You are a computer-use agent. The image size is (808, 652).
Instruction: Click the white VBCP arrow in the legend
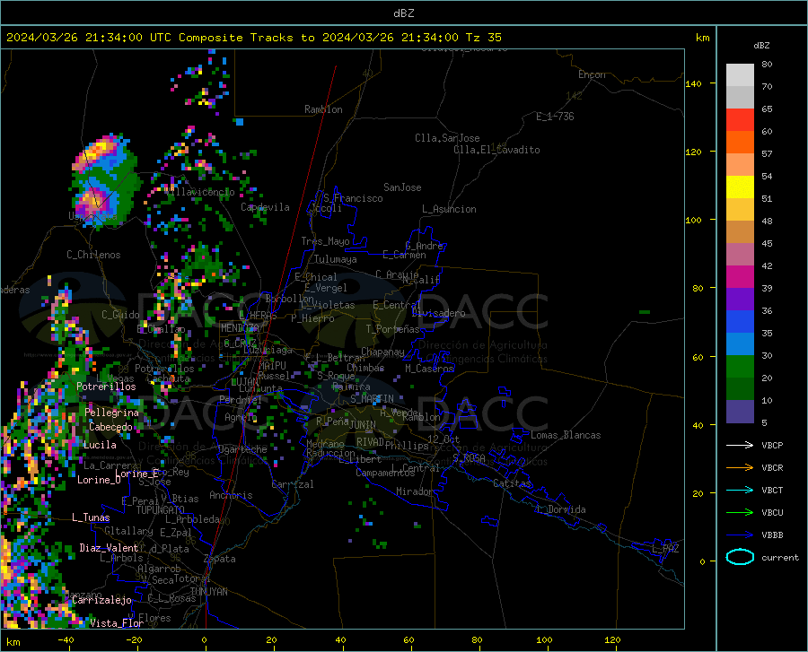click(740, 445)
